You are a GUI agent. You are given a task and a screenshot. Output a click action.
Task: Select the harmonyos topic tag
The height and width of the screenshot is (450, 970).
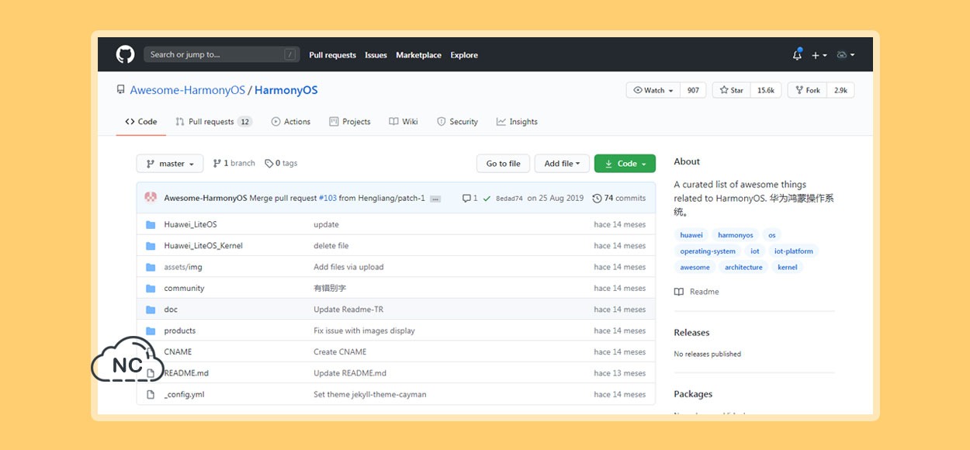pyautogui.click(x=736, y=235)
